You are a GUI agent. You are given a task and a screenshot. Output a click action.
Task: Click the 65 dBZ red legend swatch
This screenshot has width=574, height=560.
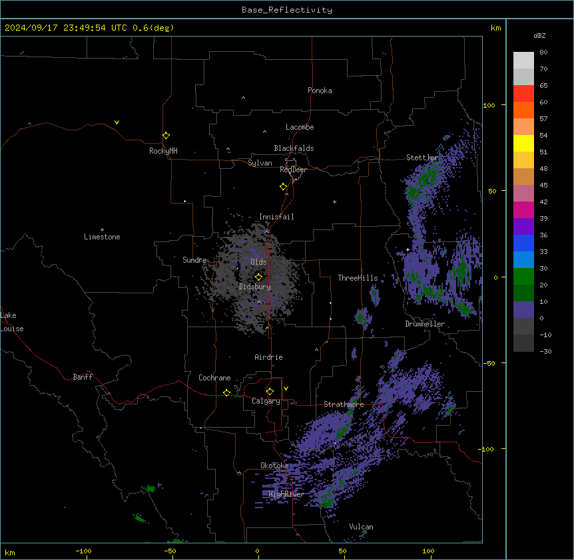[x=523, y=93]
